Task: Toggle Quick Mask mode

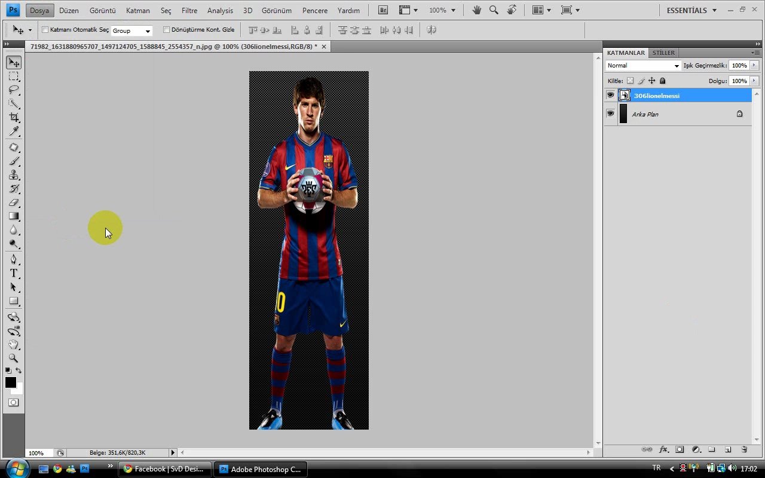Action: pos(14,403)
